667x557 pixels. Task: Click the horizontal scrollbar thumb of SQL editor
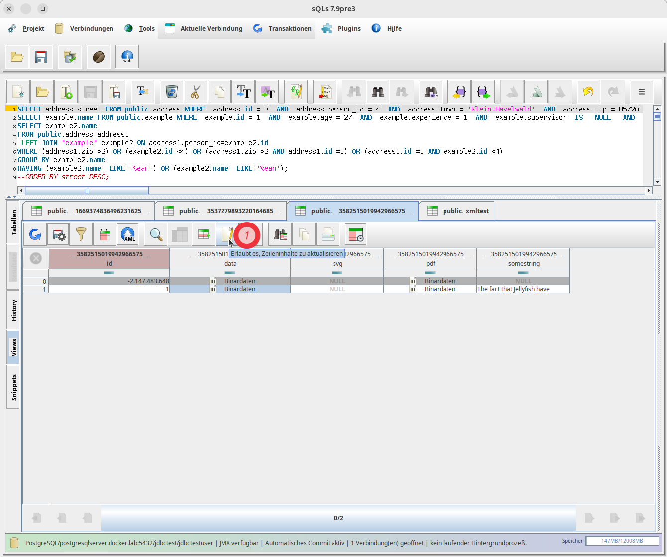[87, 190]
